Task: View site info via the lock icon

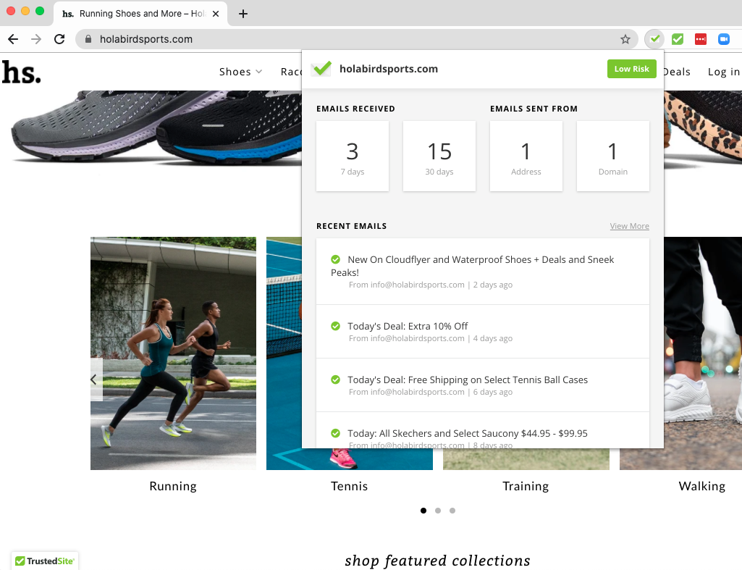Action: [x=88, y=39]
